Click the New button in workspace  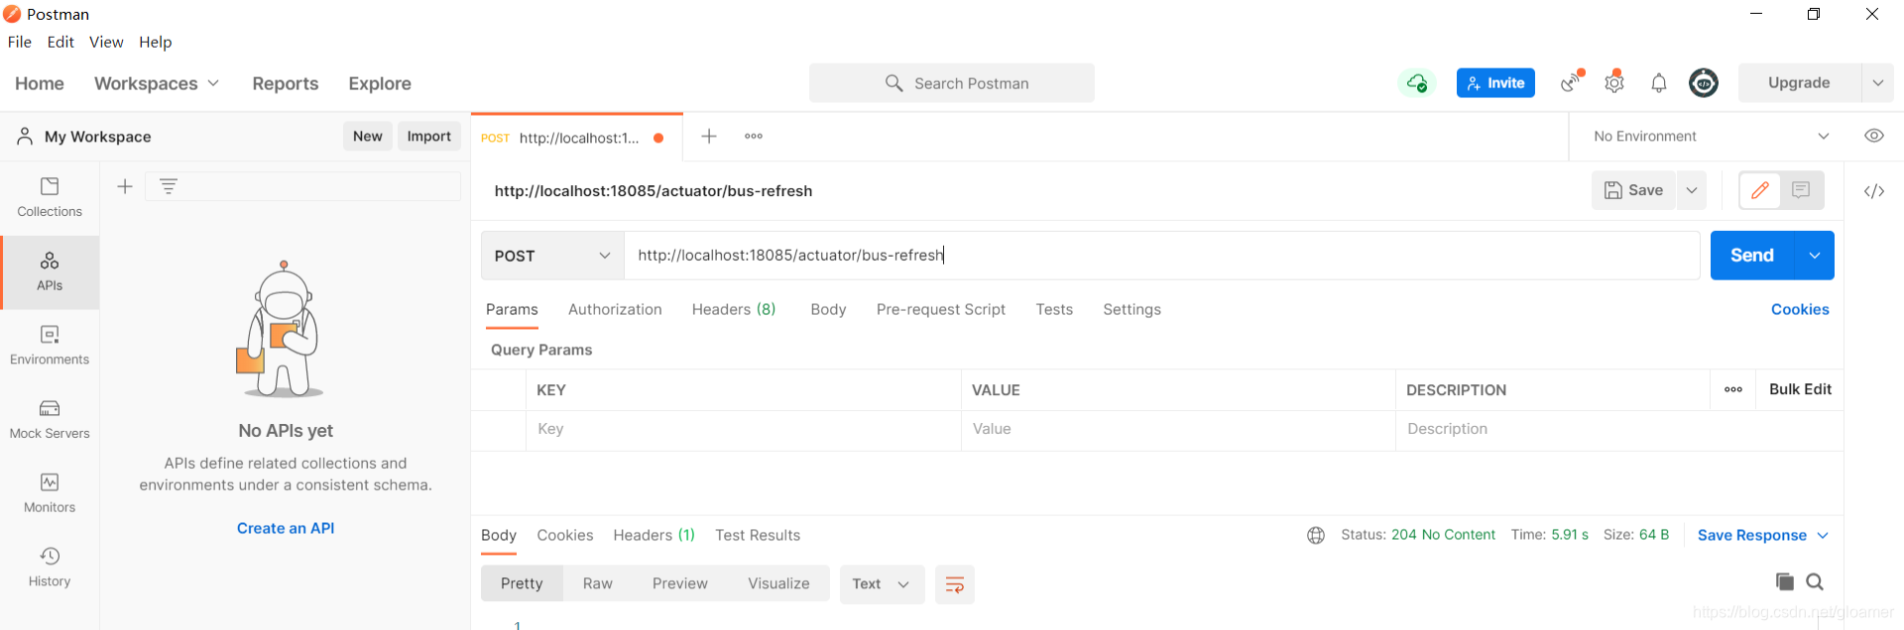click(x=368, y=137)
